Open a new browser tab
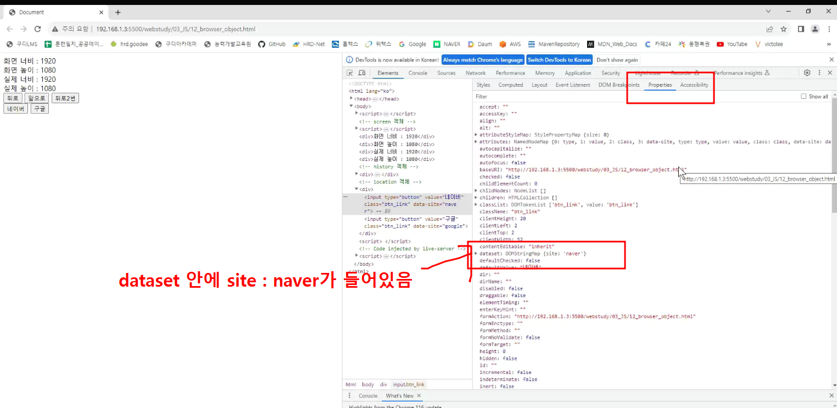 click(x=118, y=12)
